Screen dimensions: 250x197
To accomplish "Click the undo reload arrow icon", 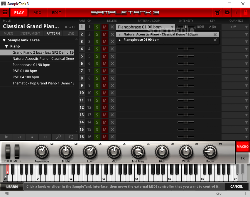I will (71, 137).
